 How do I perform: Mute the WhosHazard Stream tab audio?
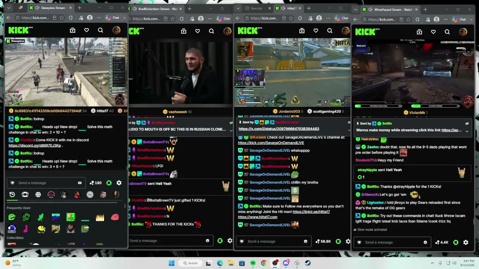370,9
